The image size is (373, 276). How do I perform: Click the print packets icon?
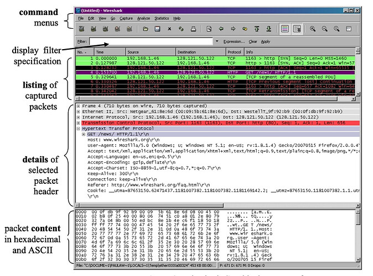point(193,29)
